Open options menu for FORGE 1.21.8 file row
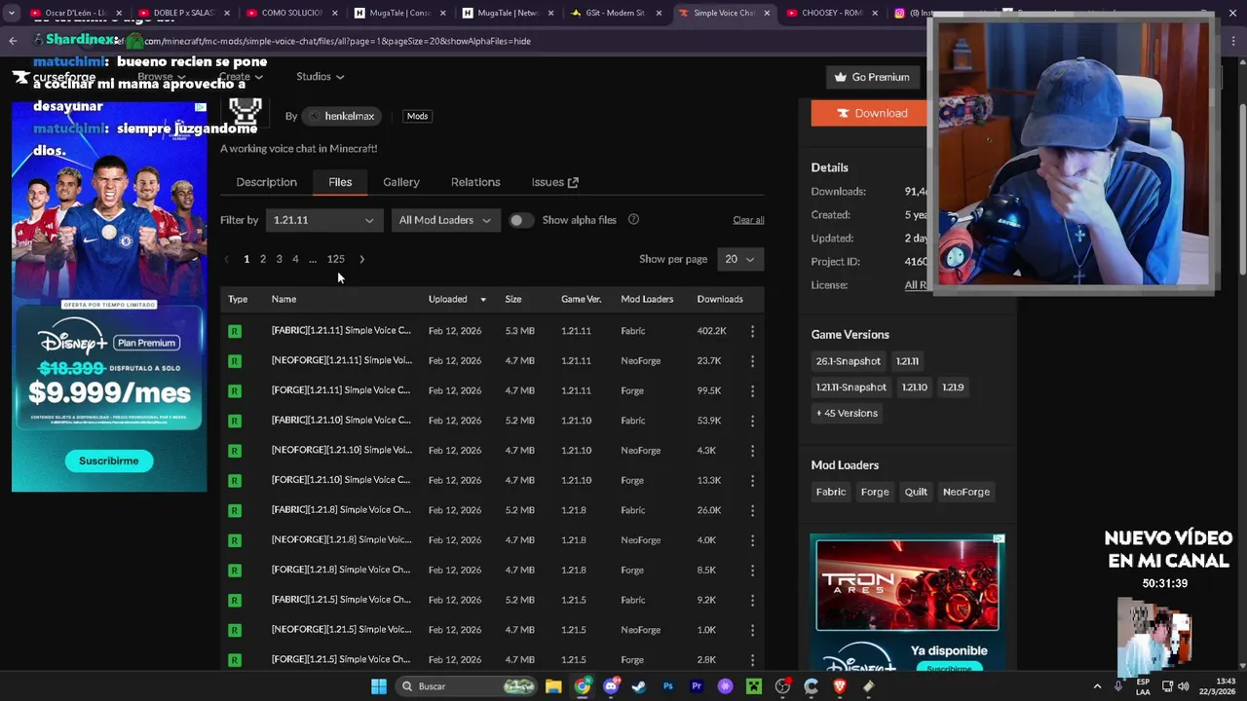Screen dimensions: 1247x701 (x=752, y=570)
